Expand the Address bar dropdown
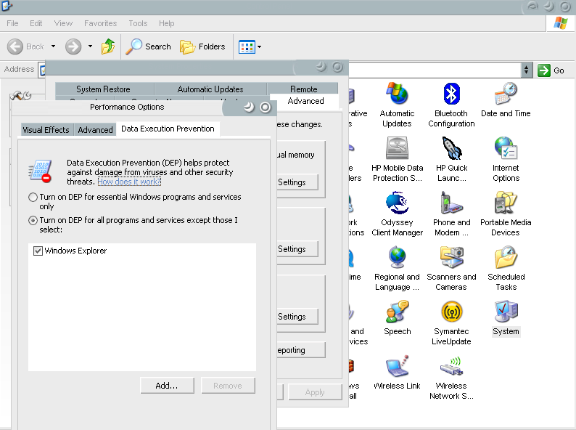This screenshot has width=576, height=430. coord(526,70)
